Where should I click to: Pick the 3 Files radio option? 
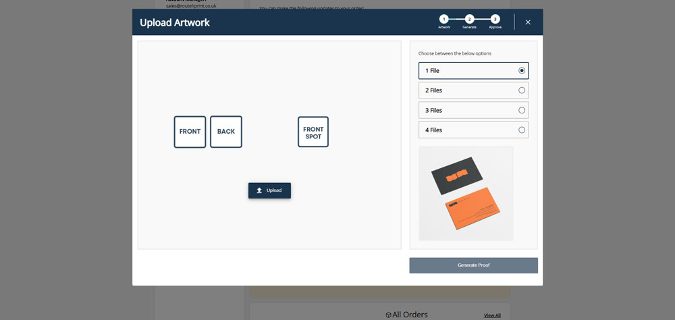coord(521,110)
